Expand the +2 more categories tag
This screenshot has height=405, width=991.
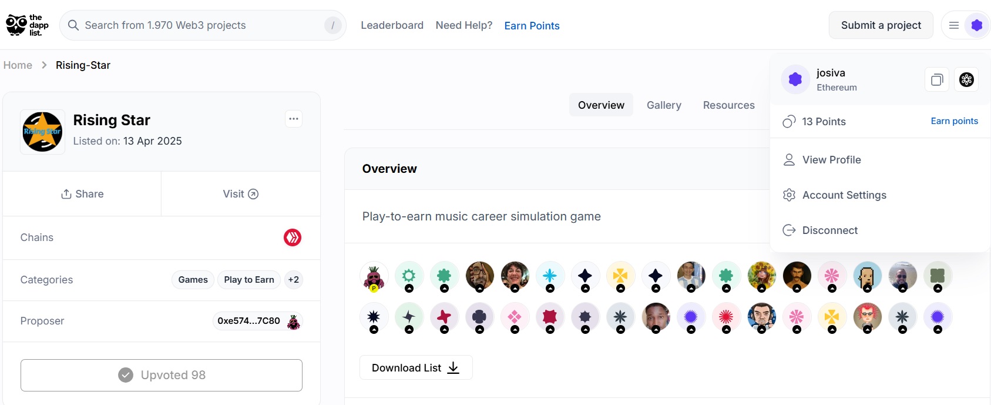pos(293,280)
